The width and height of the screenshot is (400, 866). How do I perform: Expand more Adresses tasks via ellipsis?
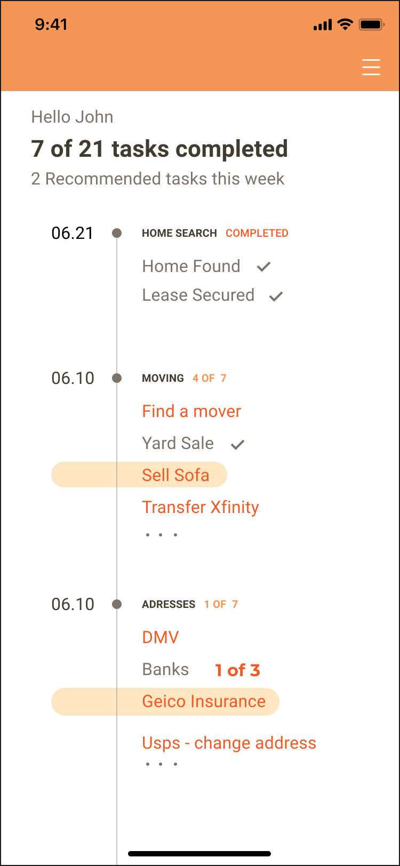tap(161, 764)
